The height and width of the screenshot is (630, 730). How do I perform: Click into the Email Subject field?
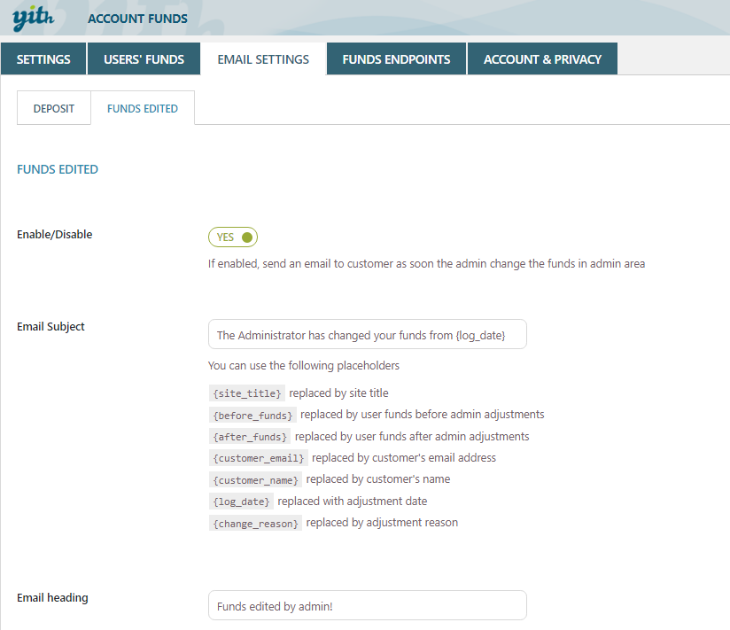[x=367, y=335]
